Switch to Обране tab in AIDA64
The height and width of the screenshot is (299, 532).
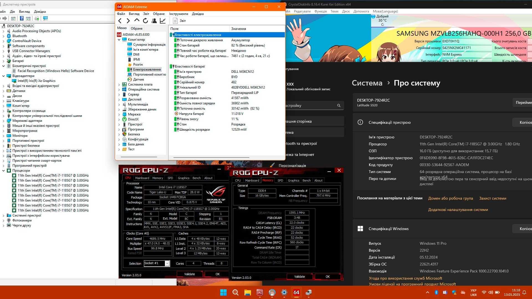click(x=137, y=28)
